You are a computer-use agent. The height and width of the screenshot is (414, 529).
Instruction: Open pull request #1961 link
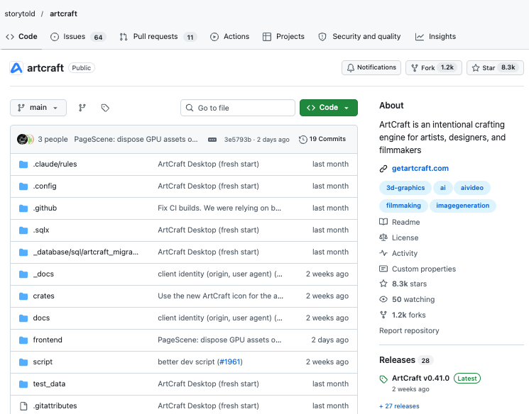coord(230,362)
